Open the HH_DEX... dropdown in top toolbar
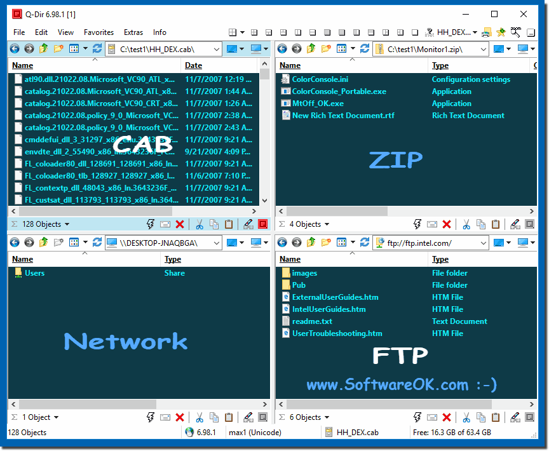549x451 pixels. 475,32
